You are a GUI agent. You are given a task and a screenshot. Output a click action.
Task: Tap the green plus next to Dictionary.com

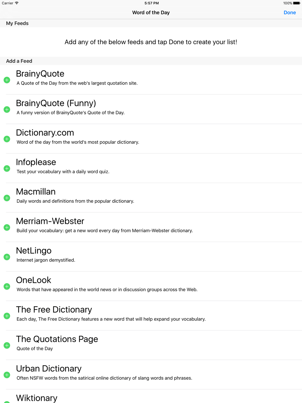click(7, 139)
